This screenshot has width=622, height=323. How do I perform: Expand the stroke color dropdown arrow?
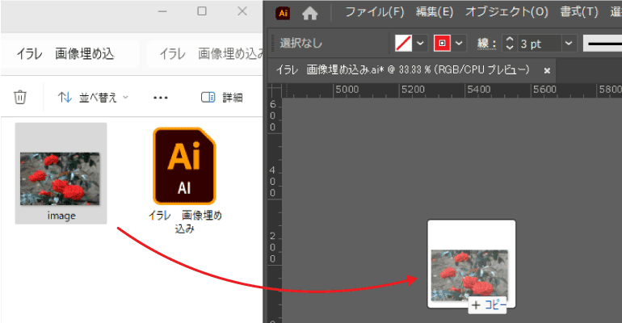[x=459, y=43]
